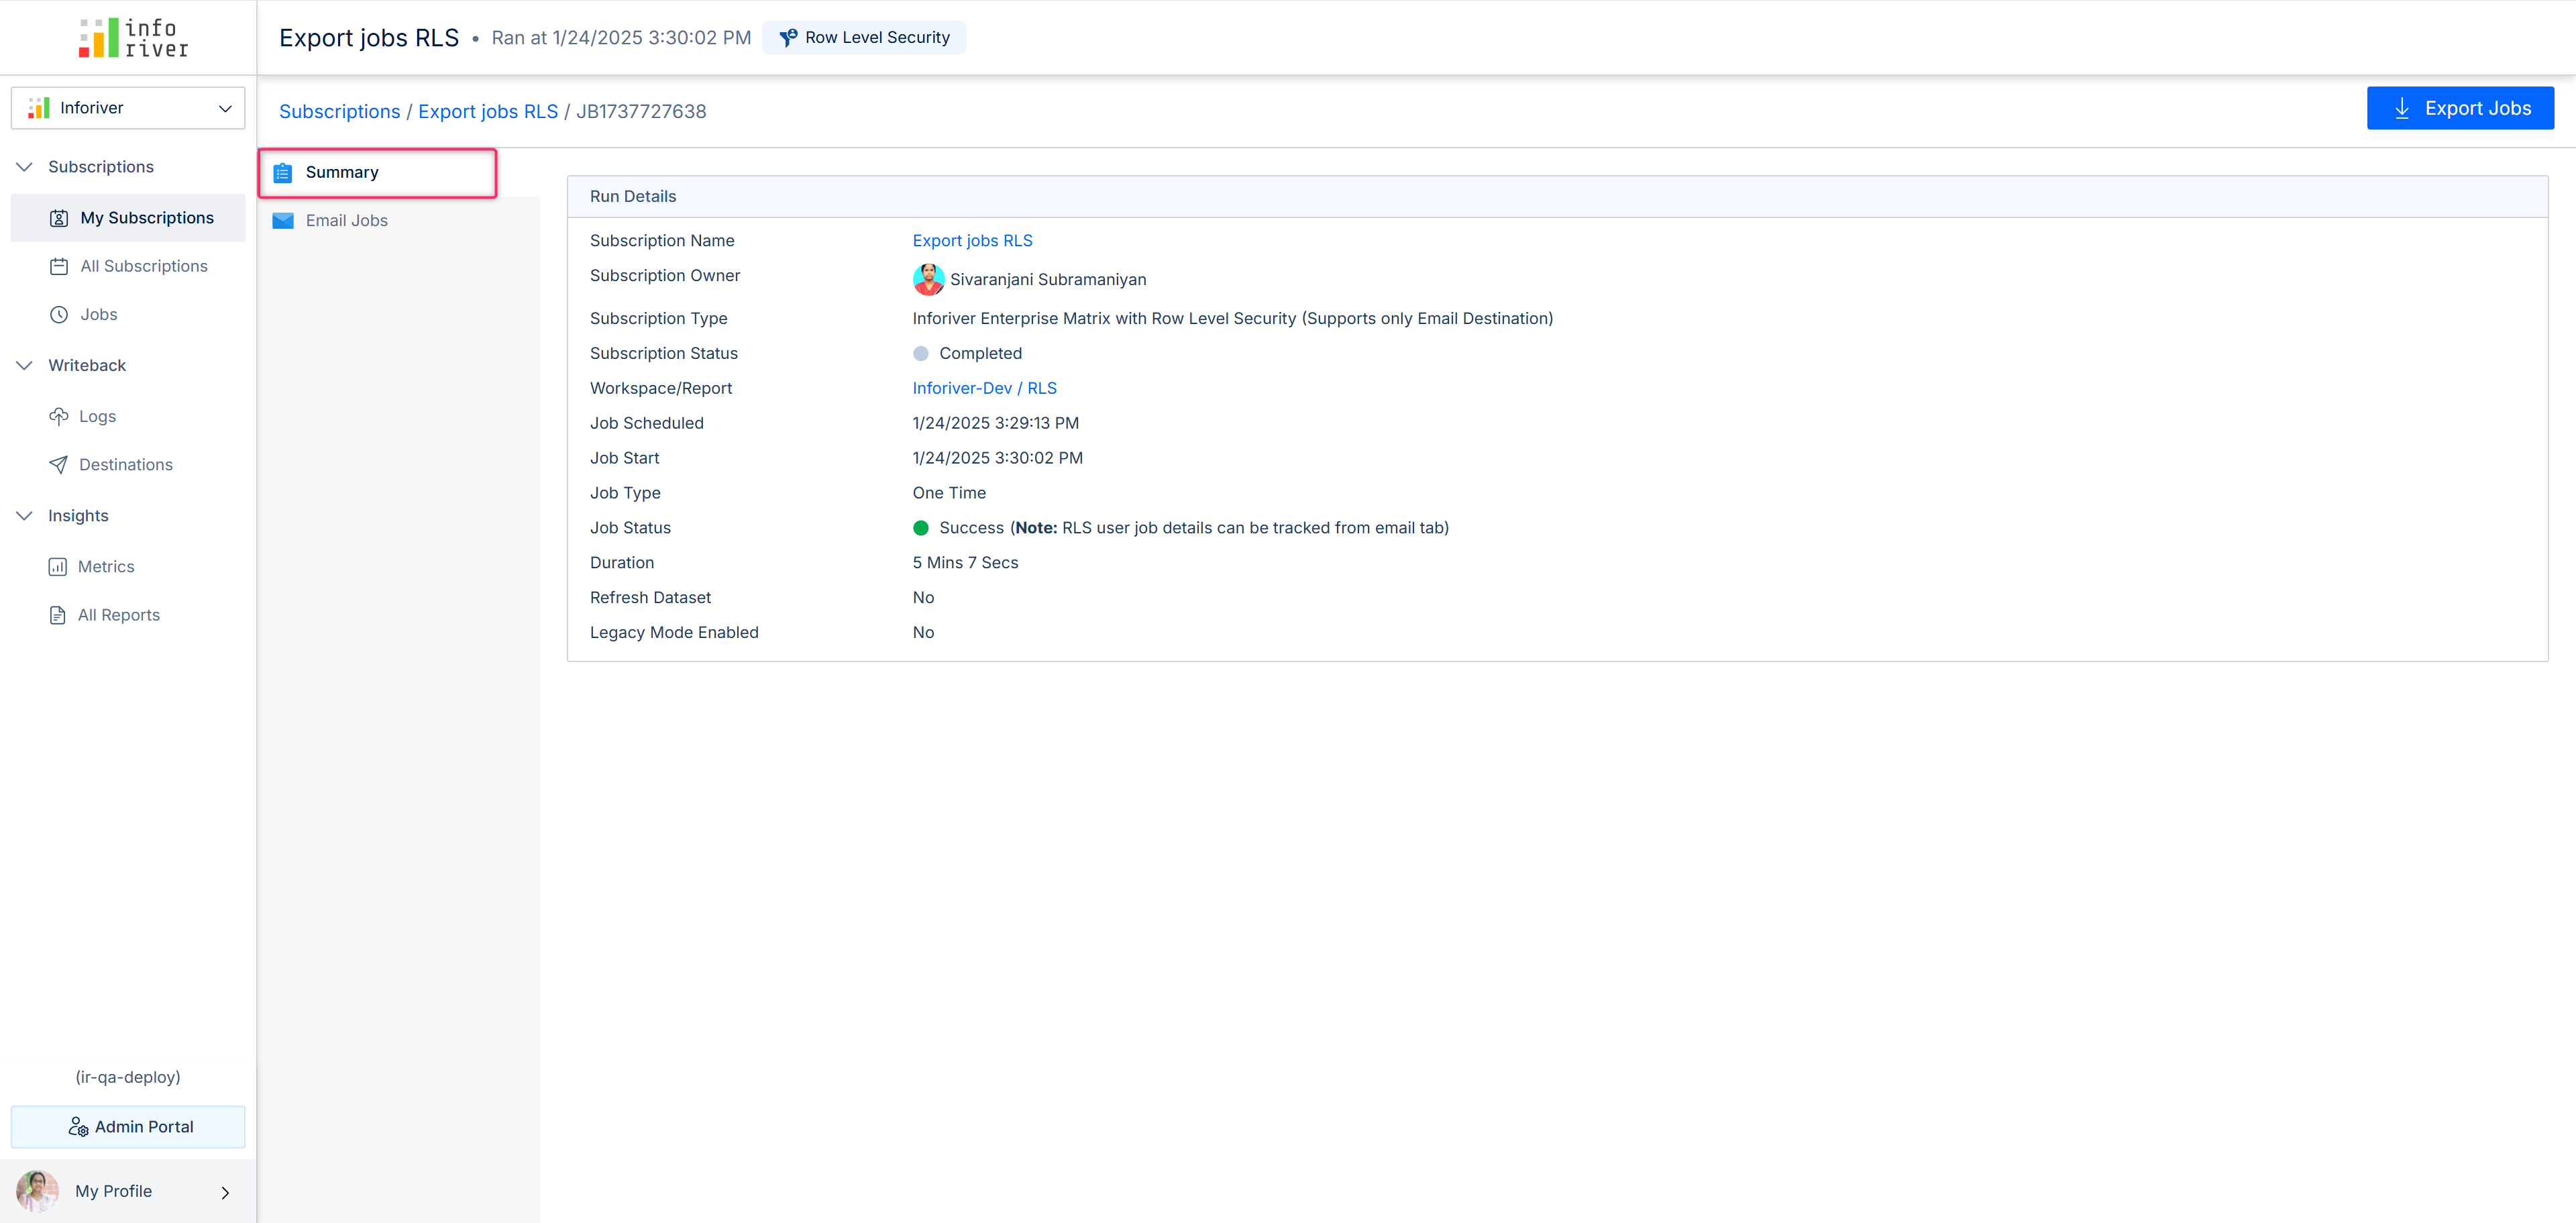
Task: Collapse the Writeback section
Action: click(x=25, y=365)
